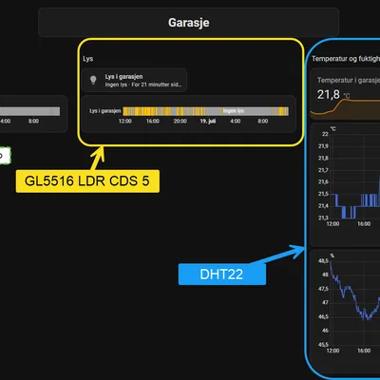The image size is (380, 380).
Task: Click the Garasje dashboard header title
Action: pyautogui.click(x=189, y=23)
